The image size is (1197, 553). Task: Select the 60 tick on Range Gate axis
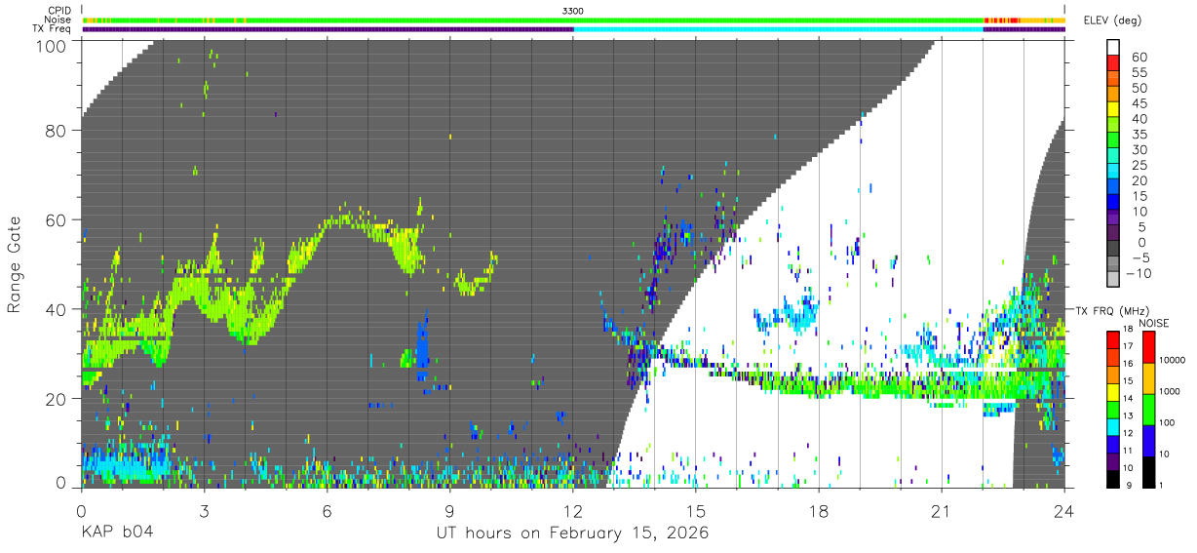point(55,219)
